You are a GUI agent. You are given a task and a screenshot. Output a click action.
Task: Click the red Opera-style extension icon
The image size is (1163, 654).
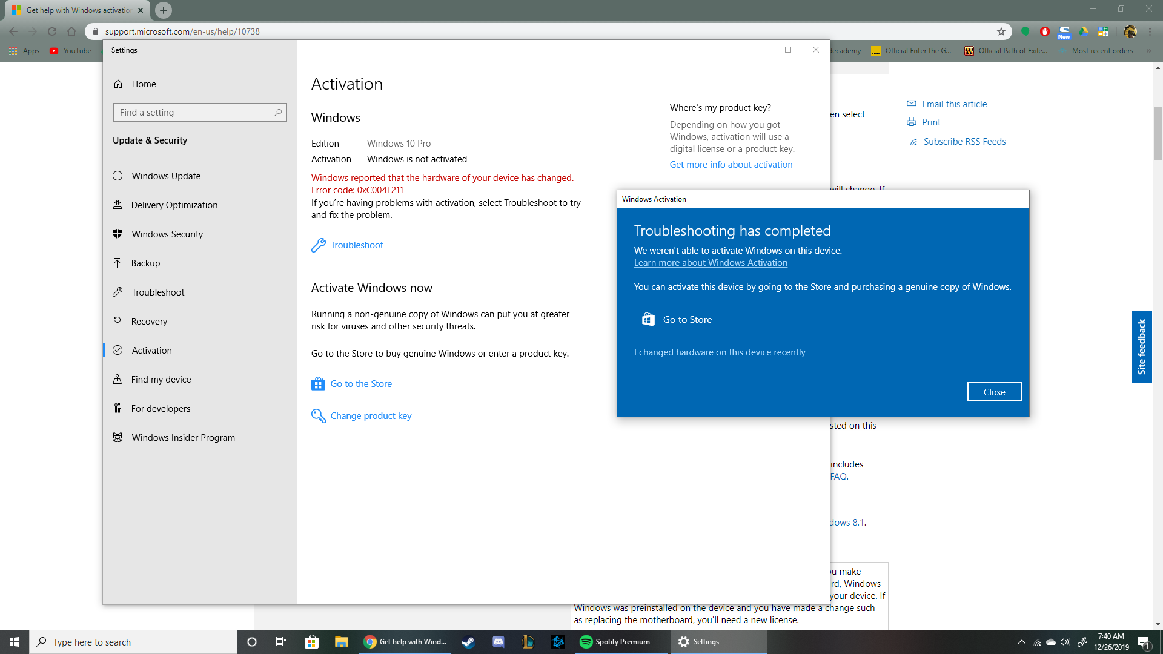pos(1045,31)
